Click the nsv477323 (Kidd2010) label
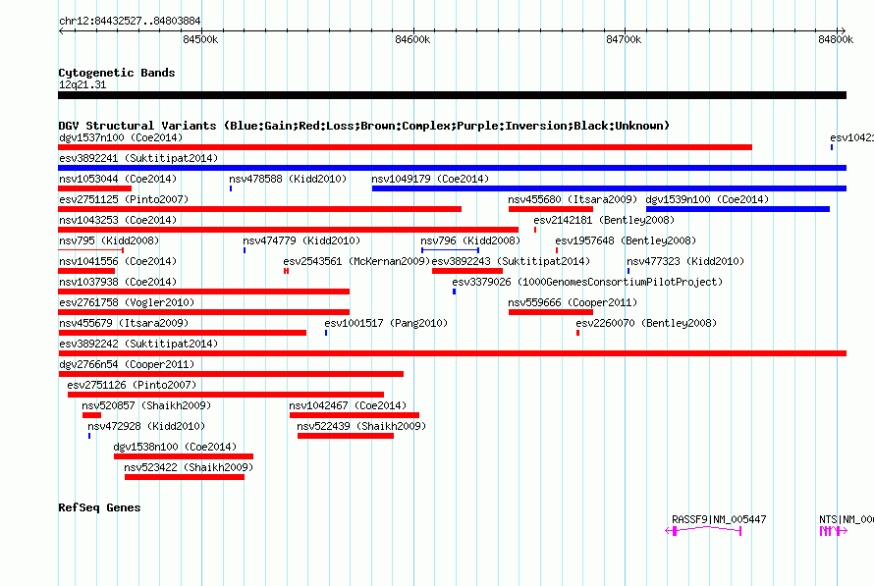Image resolution: width=874 pixels, height=586 pixels. (x=685, y=261)
